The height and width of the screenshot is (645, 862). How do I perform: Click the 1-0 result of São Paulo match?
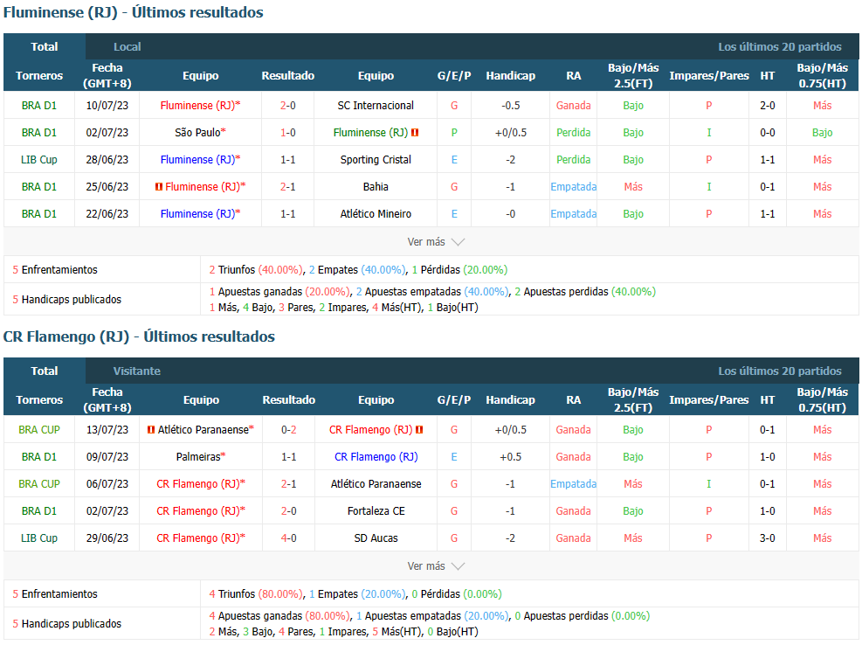point(288,133)
